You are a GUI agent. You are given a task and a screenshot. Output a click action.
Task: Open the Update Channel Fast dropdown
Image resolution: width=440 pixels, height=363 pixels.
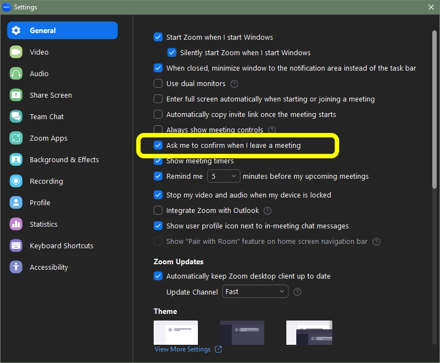pos(255,292)
